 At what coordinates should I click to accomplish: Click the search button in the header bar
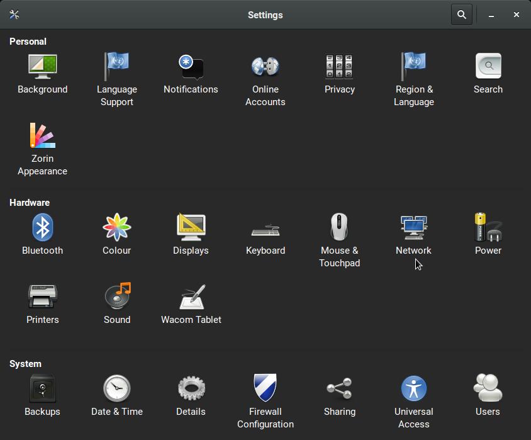point(461,14)
